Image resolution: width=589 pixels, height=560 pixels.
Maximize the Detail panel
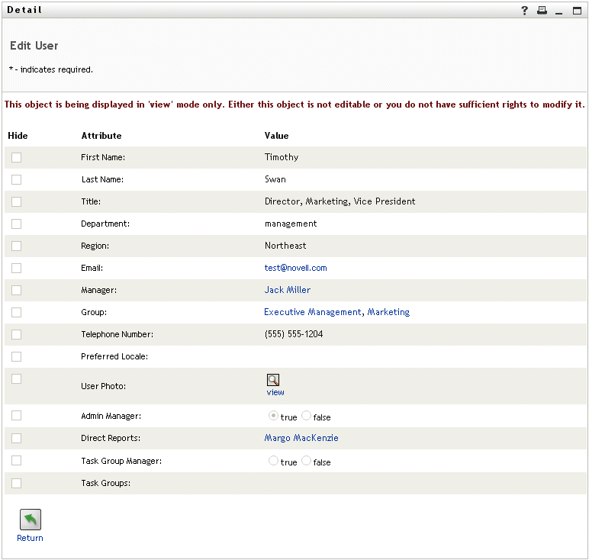(x=577, y=11)
